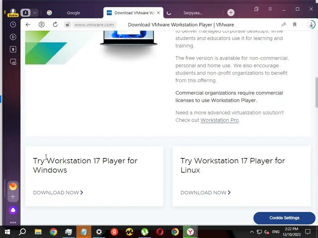Screen dimensions: 318x238
Task: Open the Try Workstation 17 Player for Windows heading
Action: 85,165
